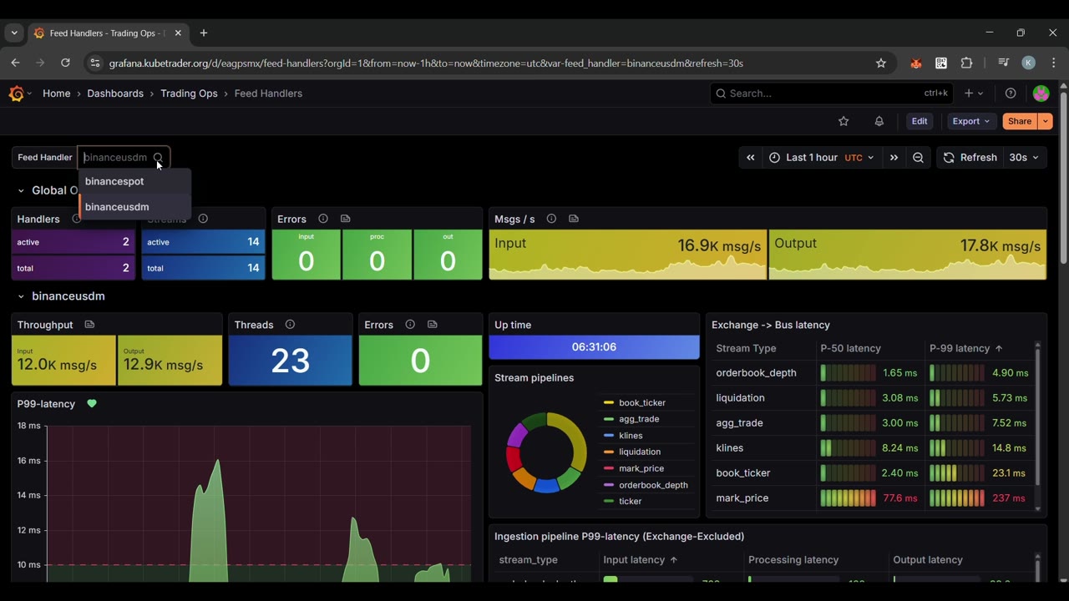This screenshot has height=601, width=1069.
Task: Select binanceusdm from dropdown list
Action: [x=135, y=207]
